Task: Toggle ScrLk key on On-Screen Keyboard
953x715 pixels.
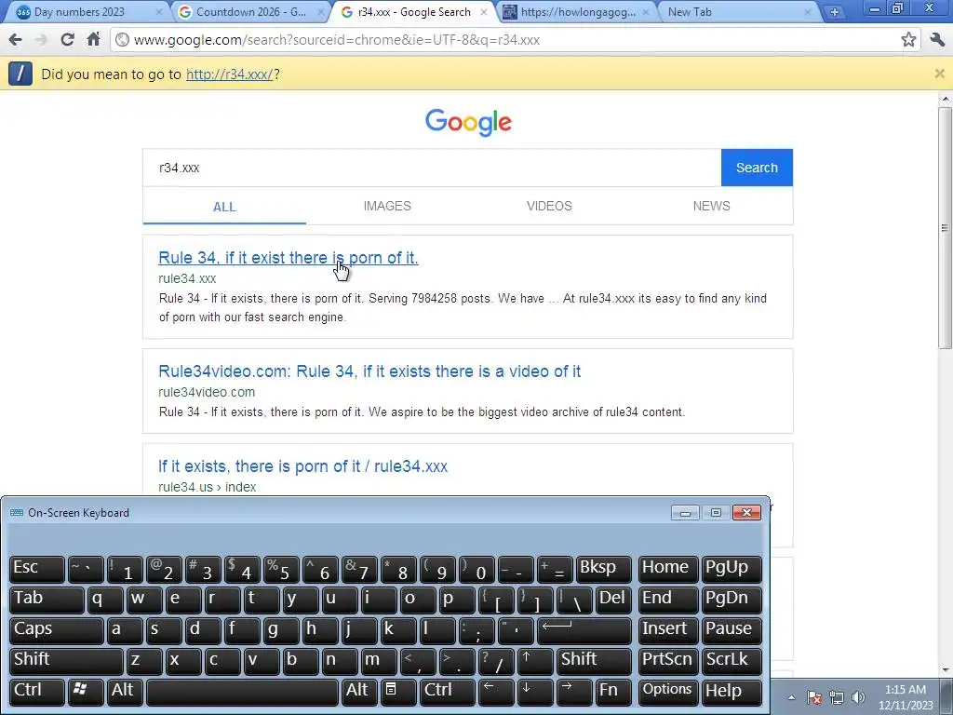Action: point(732,661)
